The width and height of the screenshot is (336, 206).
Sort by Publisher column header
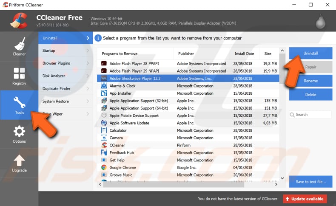click(x=202, y=54)
